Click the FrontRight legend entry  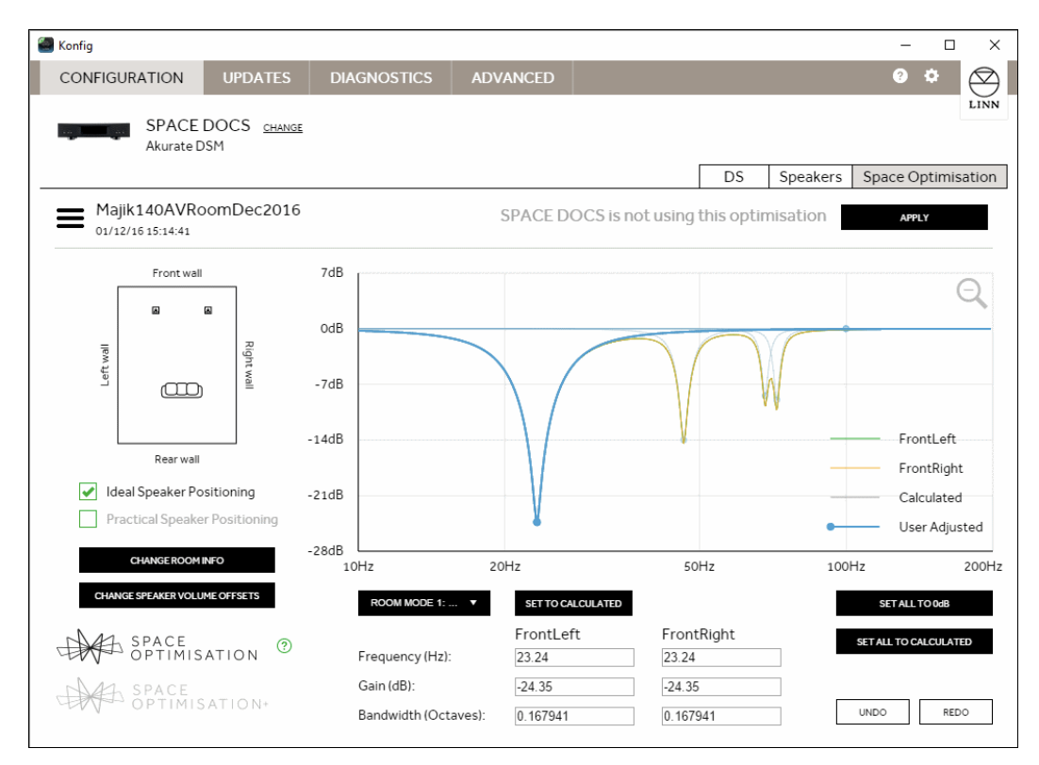pos(898,468)
